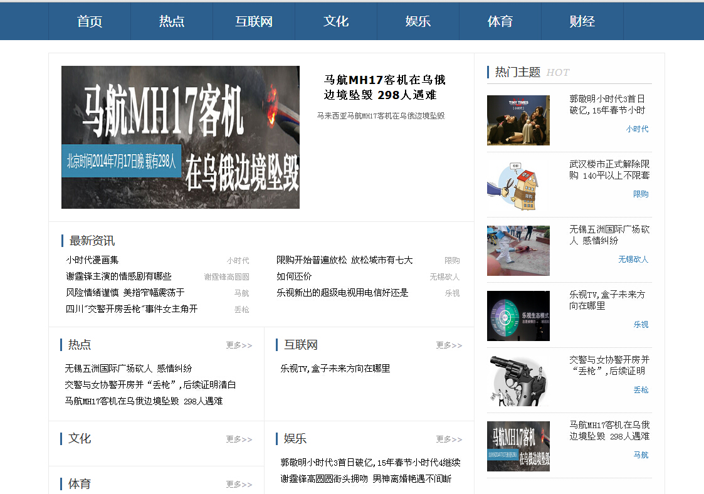704x494 pixels.
Task: Open the 小时代漫画集 news link
Action: [93, 260]
